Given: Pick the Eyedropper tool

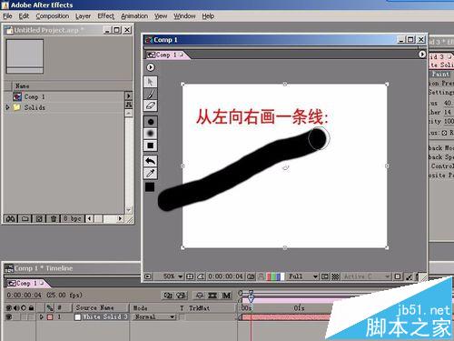Looking at the screenshot, I should 151,173.
